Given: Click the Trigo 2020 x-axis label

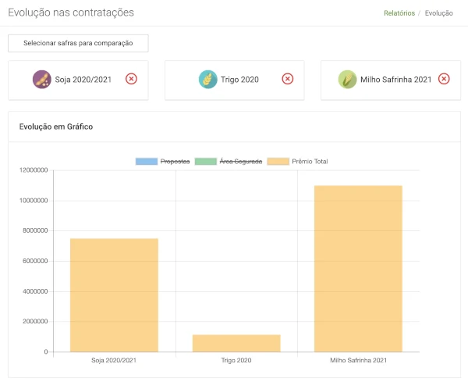Looking at the screenshot, I should 236,360.
